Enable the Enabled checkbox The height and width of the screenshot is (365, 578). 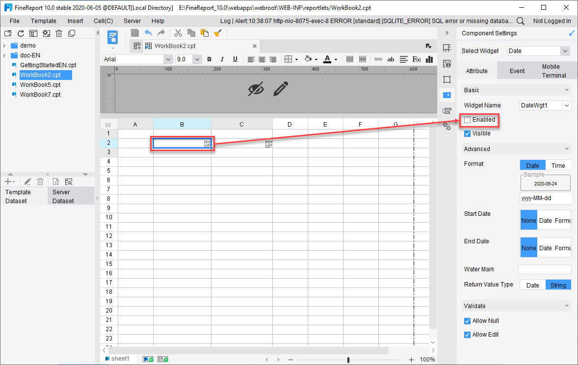pyautogui.click(x=468, y=120)
